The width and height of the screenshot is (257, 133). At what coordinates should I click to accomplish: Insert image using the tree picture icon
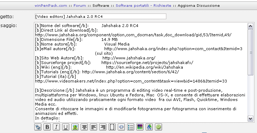pos(75,127)
